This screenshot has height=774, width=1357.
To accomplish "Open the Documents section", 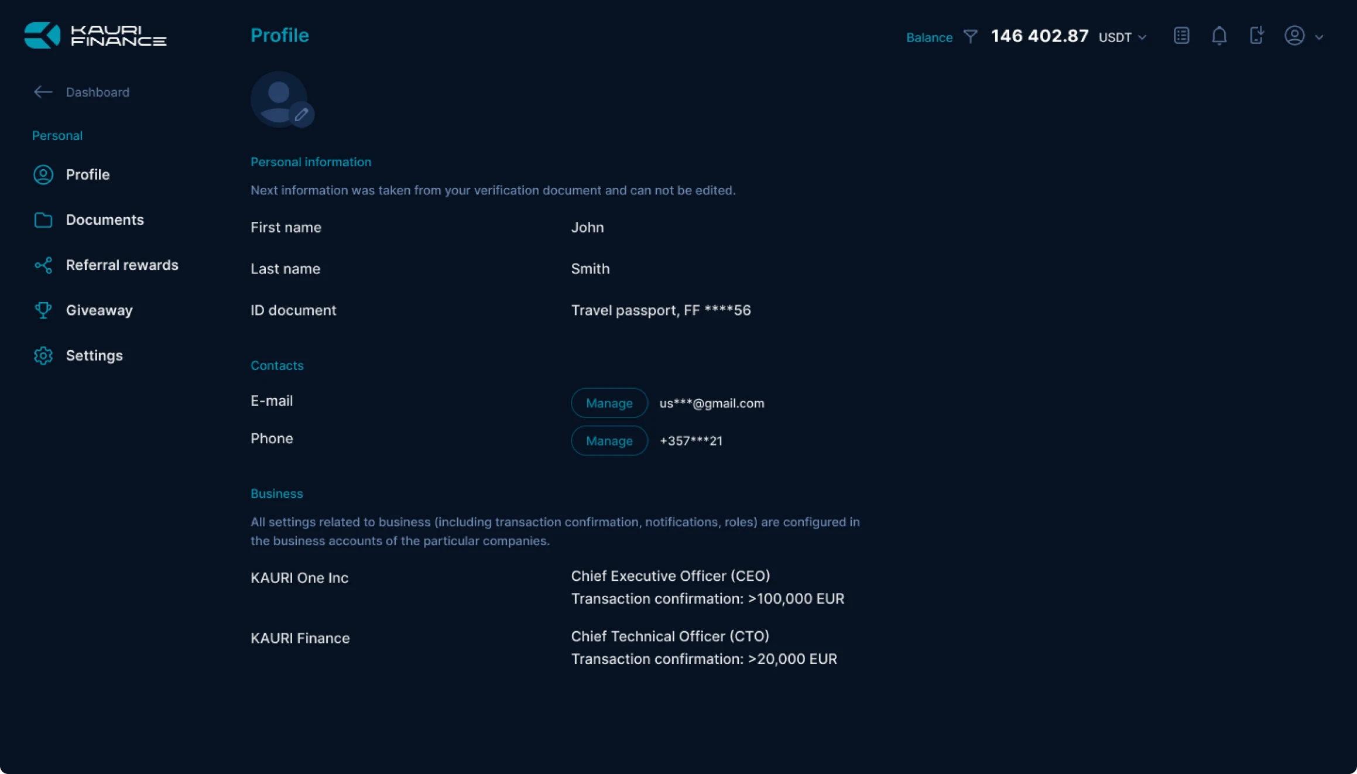I will pos(104,220).
